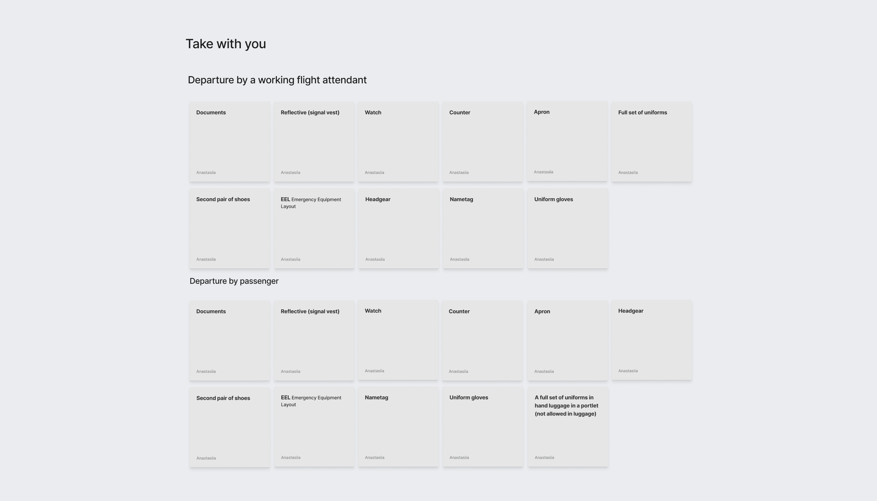Click the Nametag card in the passenger section

pos(398,426)
